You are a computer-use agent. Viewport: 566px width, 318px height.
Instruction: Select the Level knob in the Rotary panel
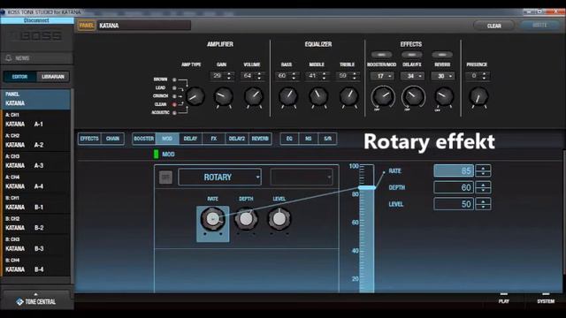point(279,218)
